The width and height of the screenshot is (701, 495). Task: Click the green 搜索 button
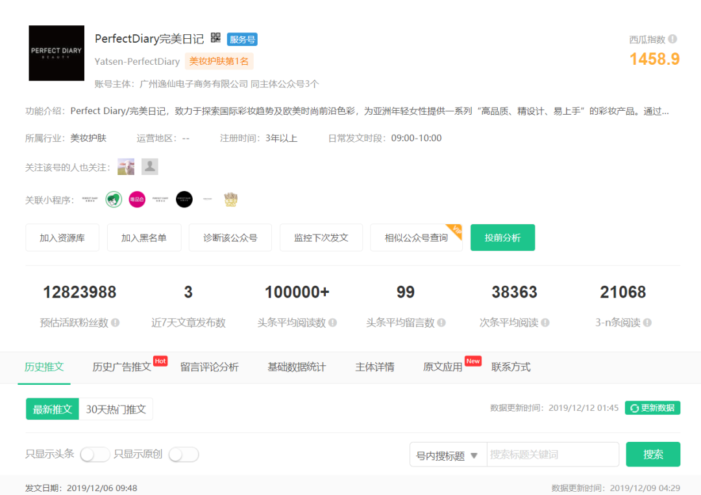[x=653, y=454]
